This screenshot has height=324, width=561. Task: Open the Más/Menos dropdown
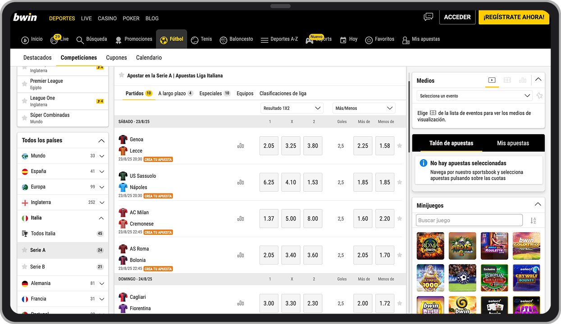click(364, 108)
